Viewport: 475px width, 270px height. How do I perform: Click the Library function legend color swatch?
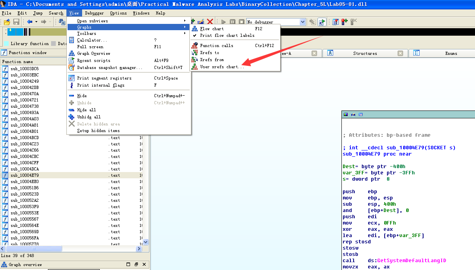point(6,43)
